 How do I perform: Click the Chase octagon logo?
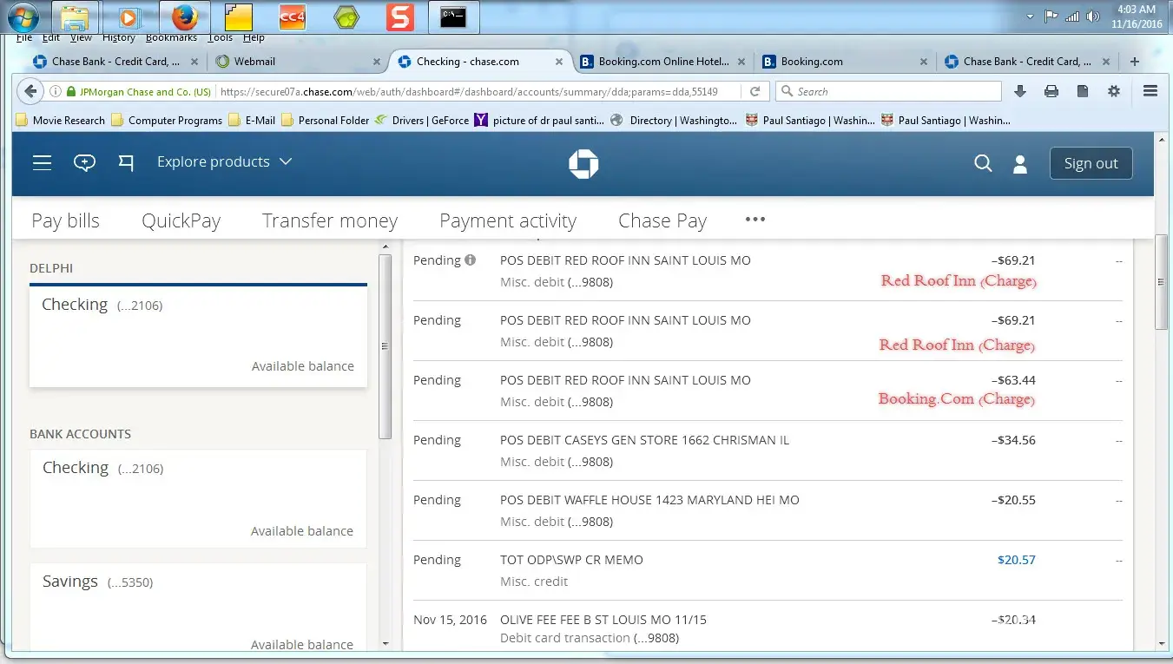tap(583, 163)
